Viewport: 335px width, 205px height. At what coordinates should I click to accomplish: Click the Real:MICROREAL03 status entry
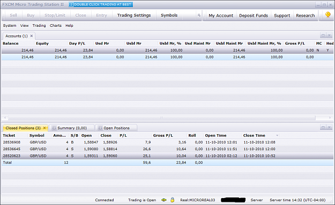click(x=198, y=200)
